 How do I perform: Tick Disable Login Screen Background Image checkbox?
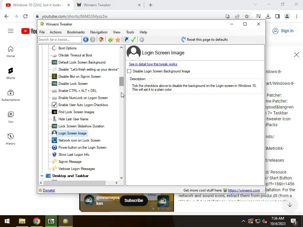129,71
